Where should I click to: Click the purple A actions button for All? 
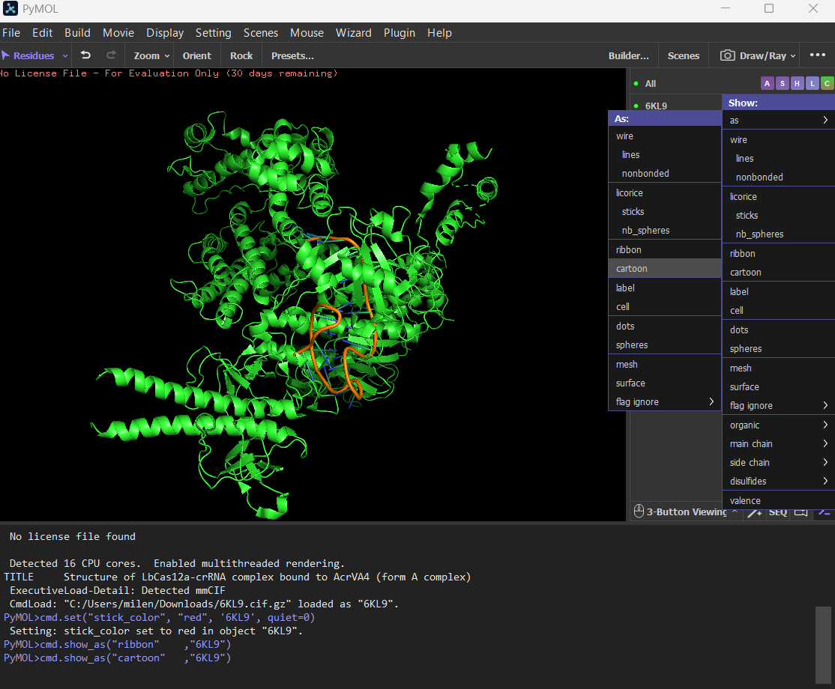767,84
